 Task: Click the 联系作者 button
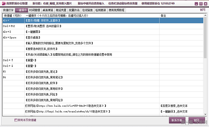click(177, 120)
